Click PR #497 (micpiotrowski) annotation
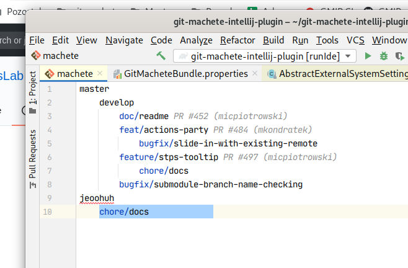Viewport: 408px width, 268px height. pyautogui.click(x=280, y=157)
